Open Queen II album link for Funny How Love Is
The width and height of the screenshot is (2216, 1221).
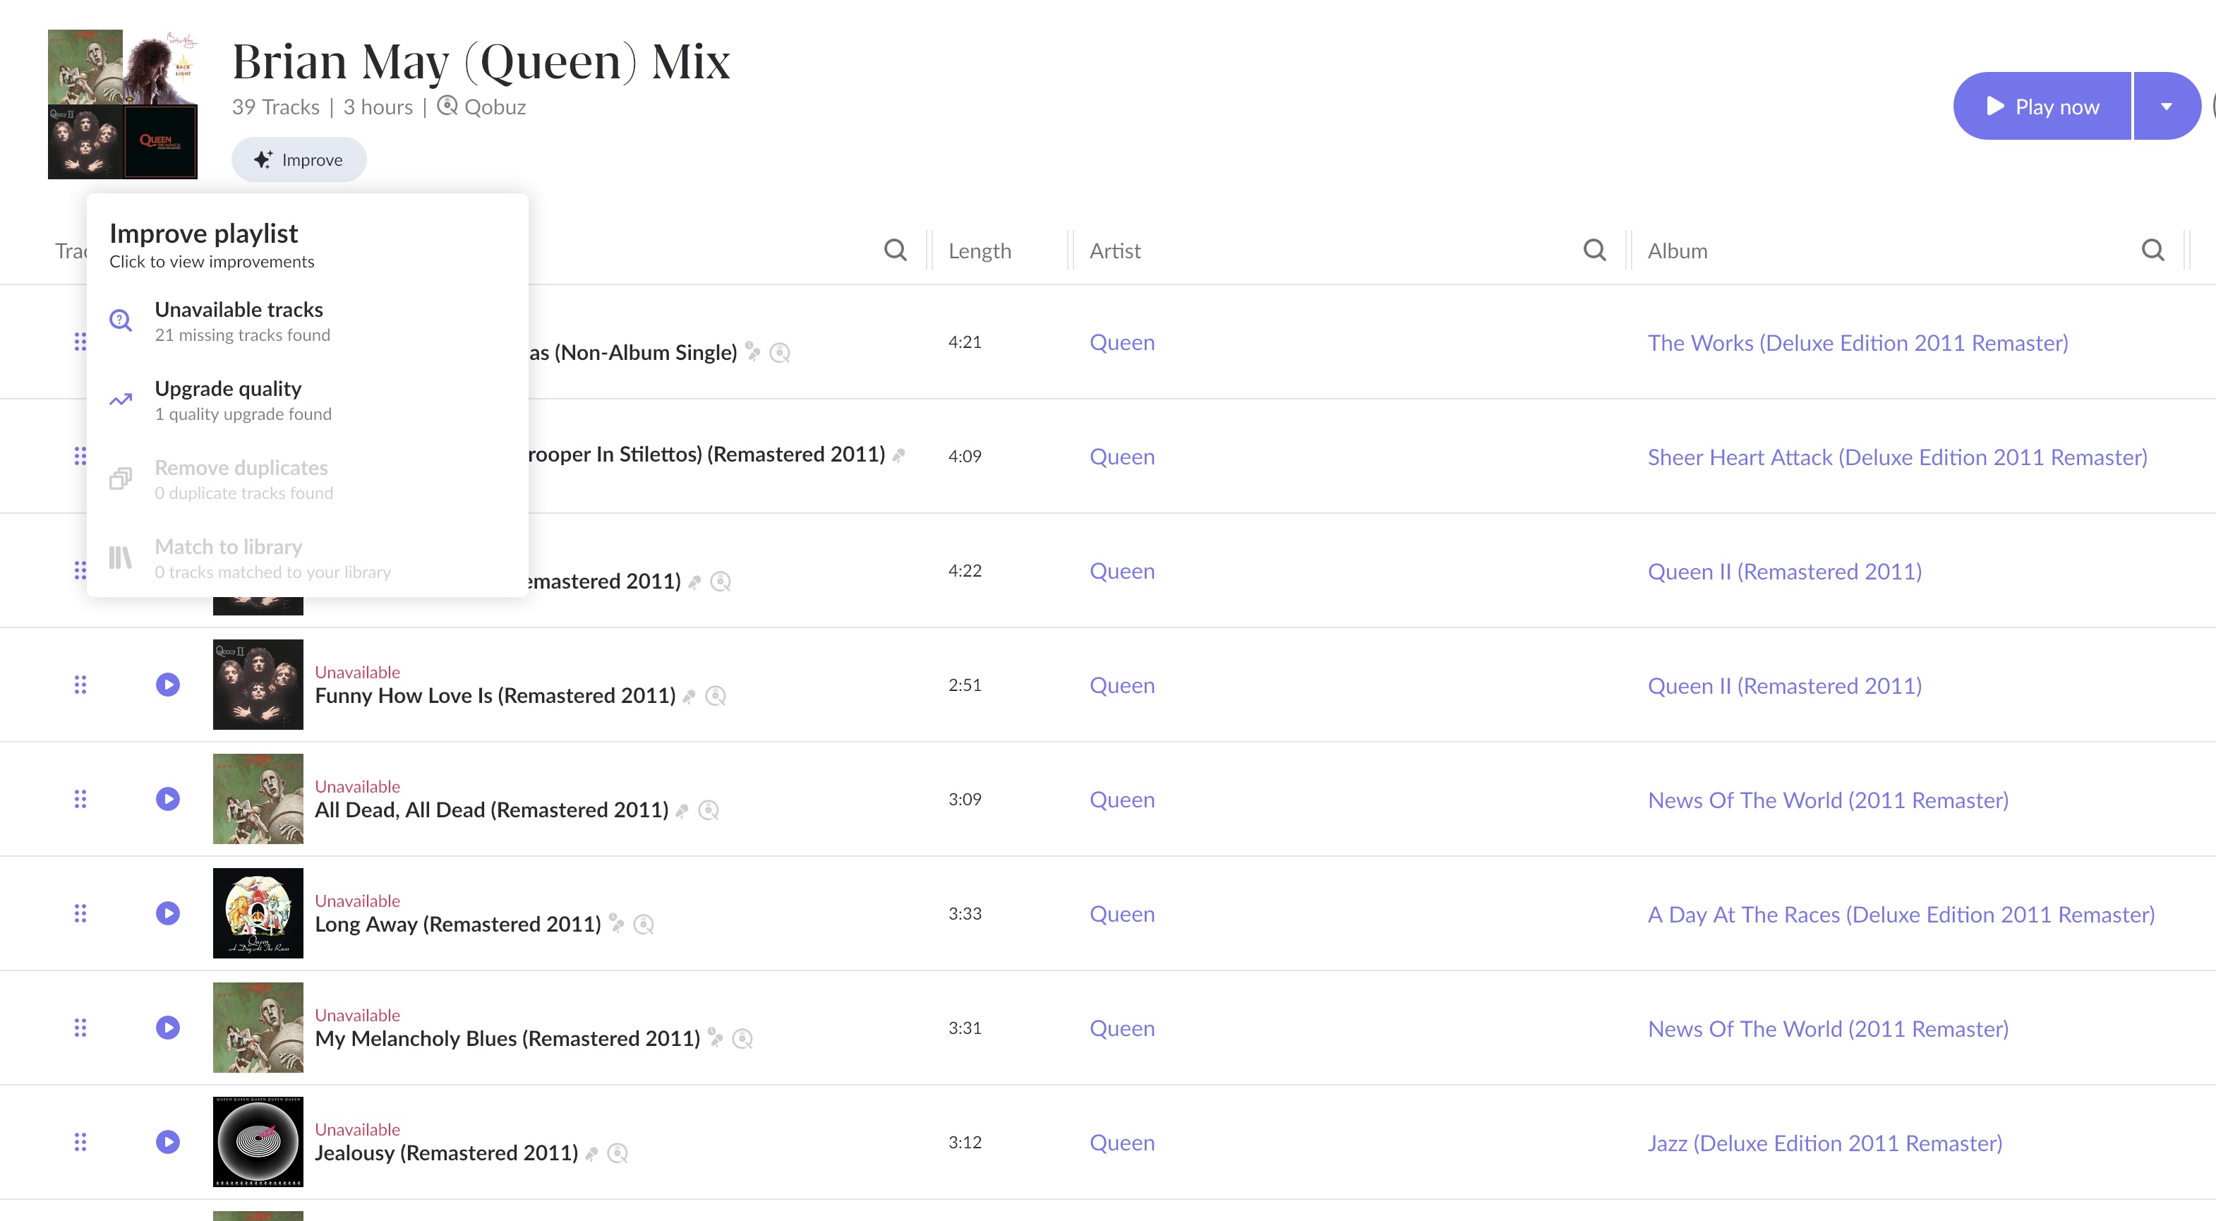point(1785,687)
